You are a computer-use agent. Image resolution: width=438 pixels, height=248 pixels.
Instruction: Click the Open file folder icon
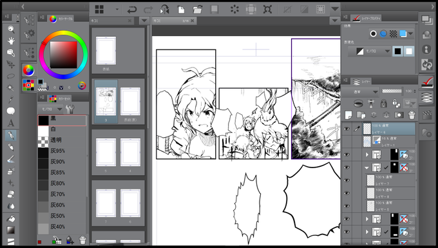click(198, 10)
